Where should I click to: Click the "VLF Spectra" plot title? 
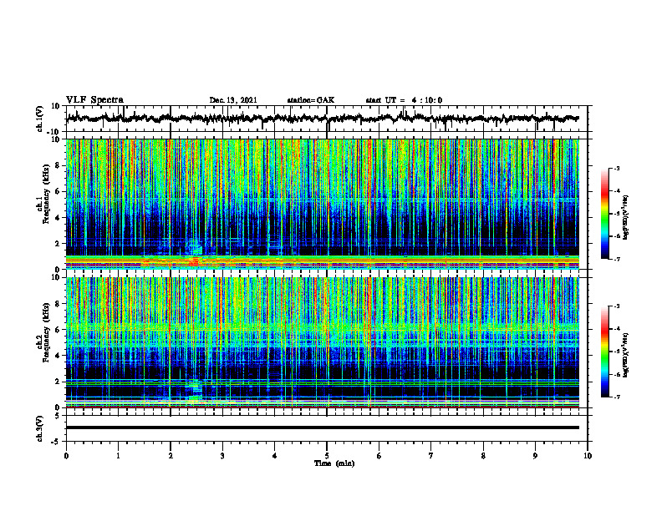[x=94, y=100]
